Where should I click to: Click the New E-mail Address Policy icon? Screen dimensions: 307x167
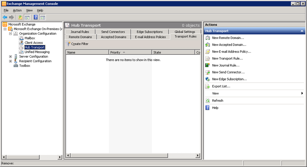coord(208,52)
